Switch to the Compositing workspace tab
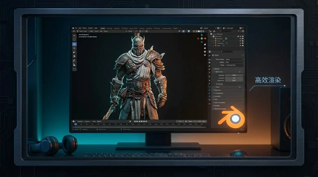Viewport: 318px width, 177px height. click(167, 28)
